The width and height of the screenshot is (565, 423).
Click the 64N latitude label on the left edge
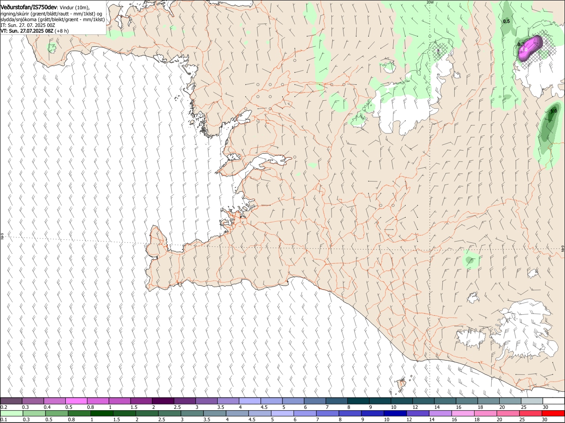pos(2,237)
